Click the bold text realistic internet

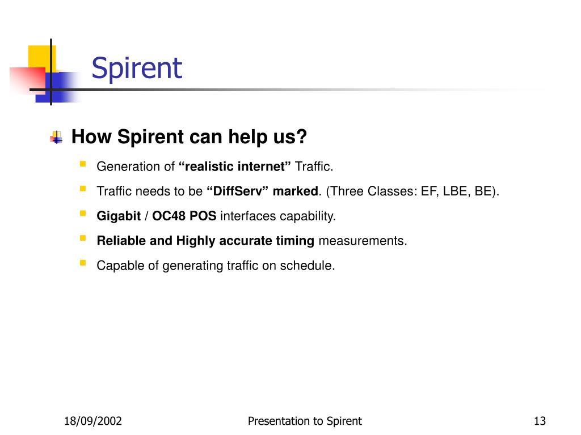[234, 167]
